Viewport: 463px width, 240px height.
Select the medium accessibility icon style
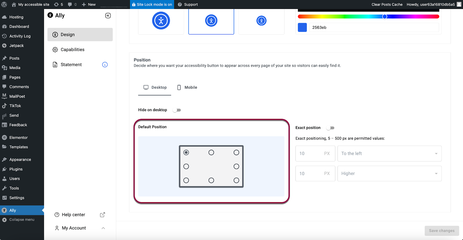tap(211, 21)
